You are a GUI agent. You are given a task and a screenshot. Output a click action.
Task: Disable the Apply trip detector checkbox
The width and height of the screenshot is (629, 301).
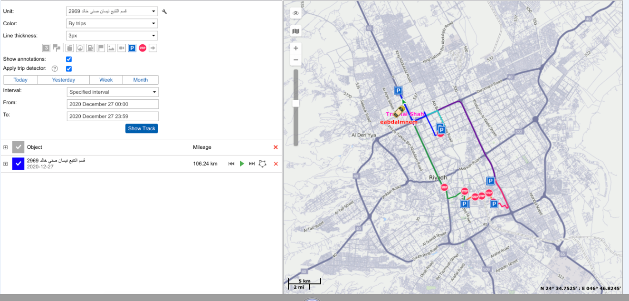click(69, 68)
